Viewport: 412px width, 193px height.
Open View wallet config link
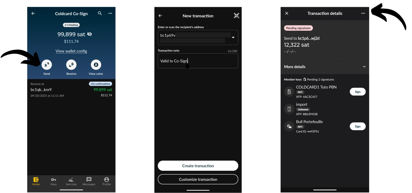point(71,51)
